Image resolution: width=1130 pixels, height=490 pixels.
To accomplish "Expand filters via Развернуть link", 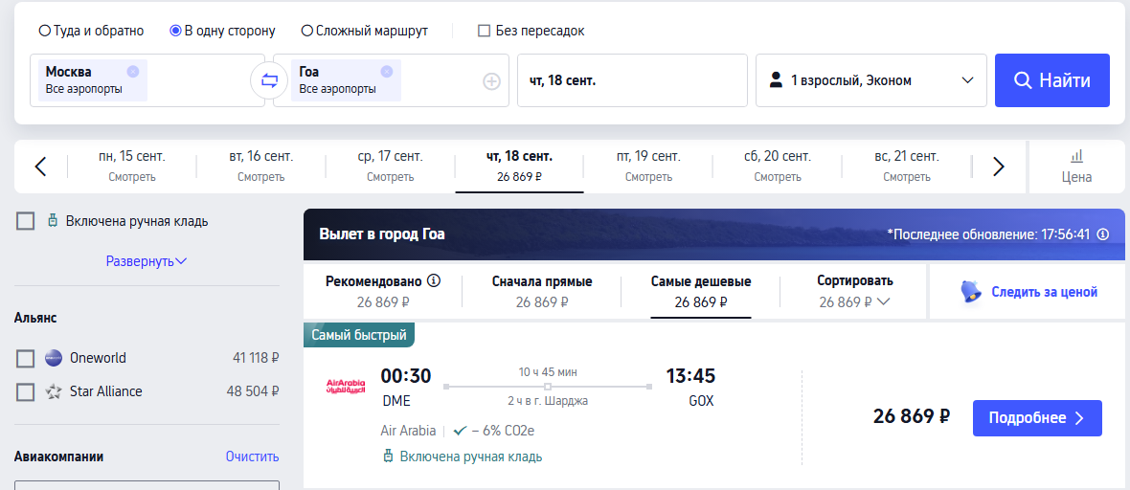I will click(x=147, y=261).
